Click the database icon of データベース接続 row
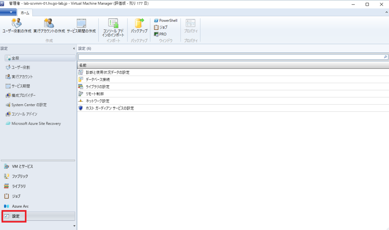389x230 pixels. click(x=81, y=79)
